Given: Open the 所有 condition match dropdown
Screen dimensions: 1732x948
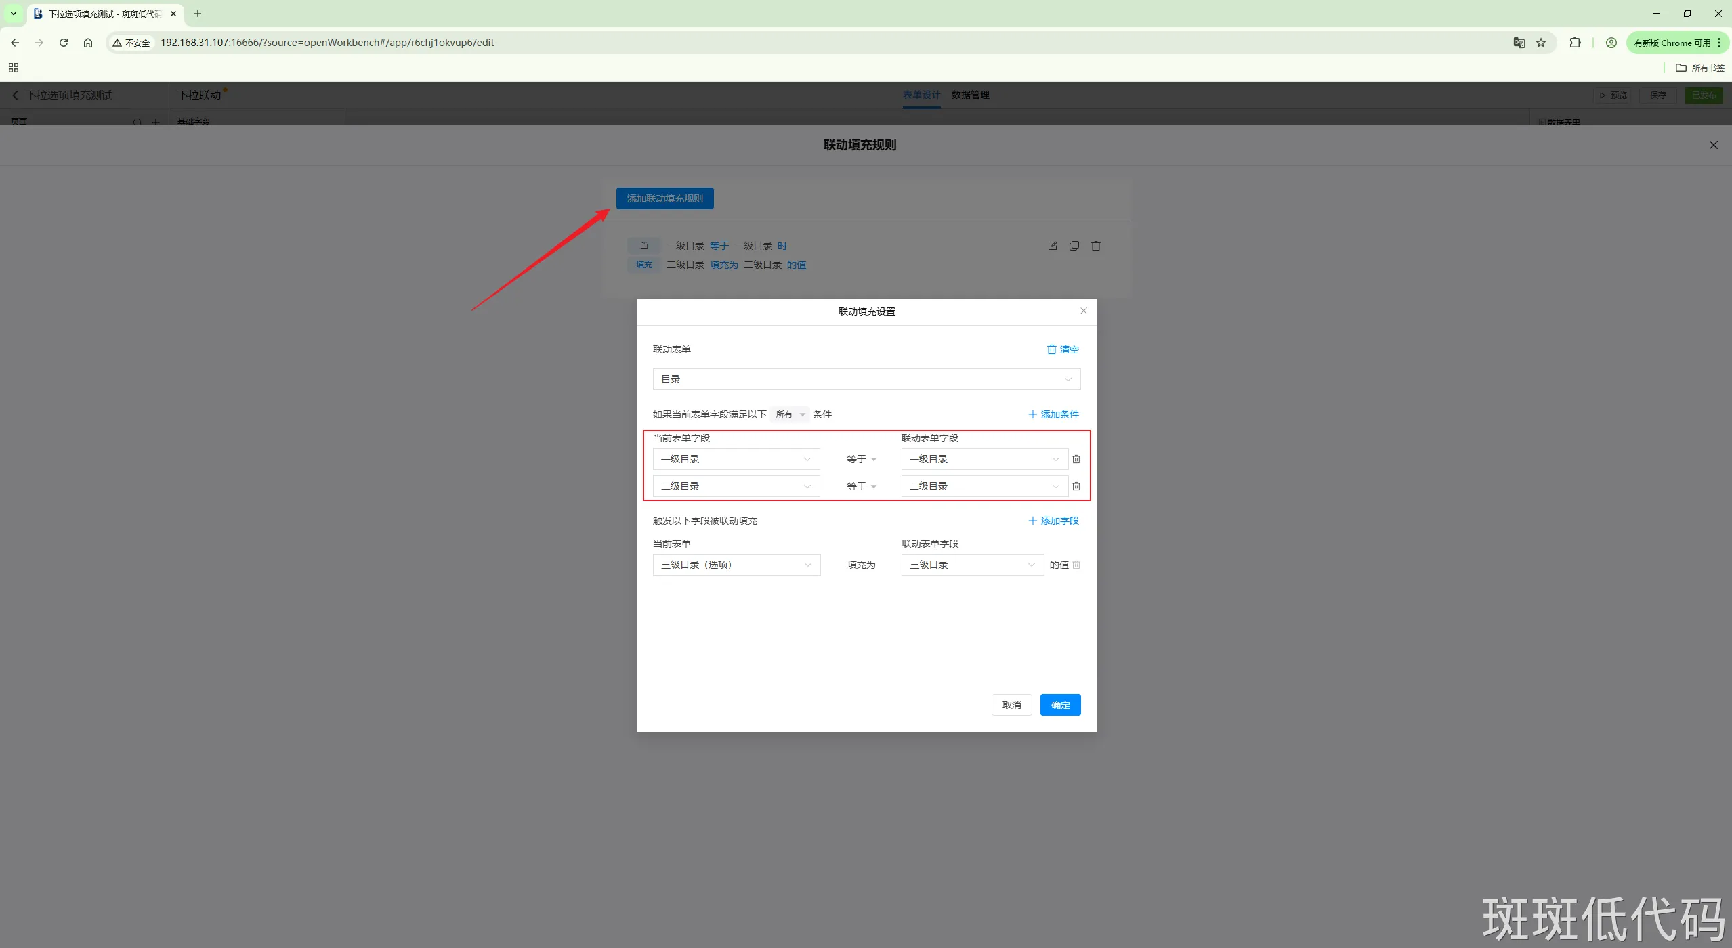Looking at the screenshot, I should [790, 414].
